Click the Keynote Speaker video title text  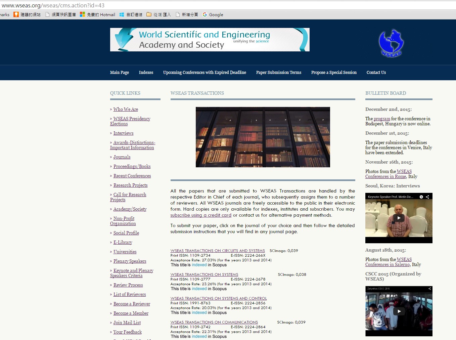pos(390,197)
